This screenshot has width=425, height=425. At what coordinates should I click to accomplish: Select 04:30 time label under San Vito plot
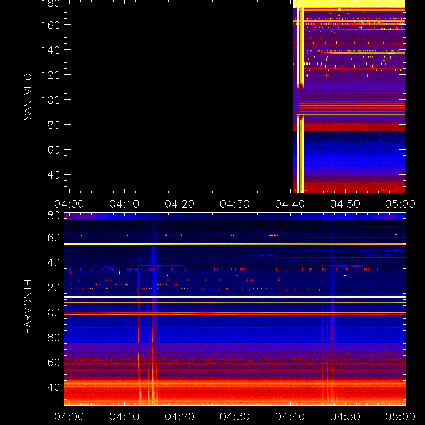[x=235, y=204]
